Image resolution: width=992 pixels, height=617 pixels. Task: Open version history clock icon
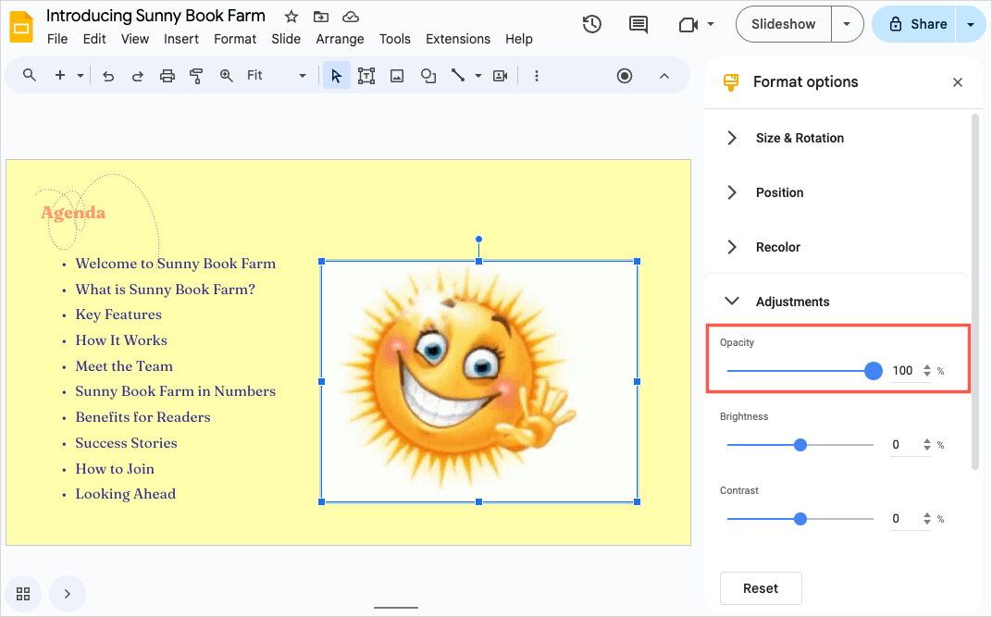[592, 25]
